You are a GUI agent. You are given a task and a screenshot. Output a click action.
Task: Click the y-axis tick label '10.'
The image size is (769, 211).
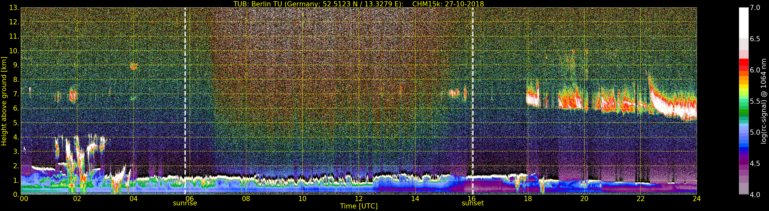[x=14, y=51]
